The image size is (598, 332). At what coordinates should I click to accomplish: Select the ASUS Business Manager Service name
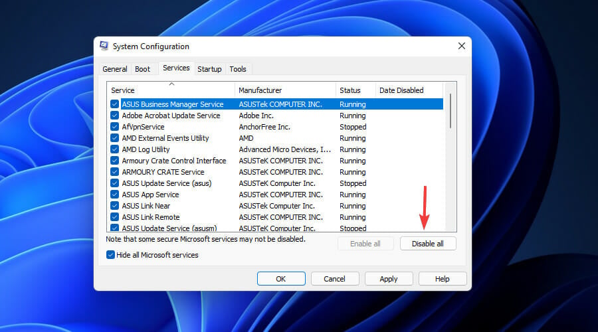coord(173,104)
